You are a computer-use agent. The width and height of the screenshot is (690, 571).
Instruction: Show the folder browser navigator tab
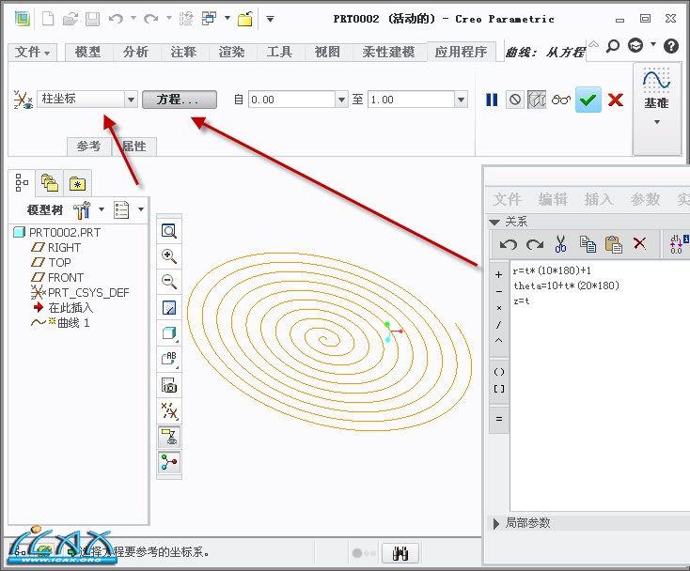click(49, 183)
